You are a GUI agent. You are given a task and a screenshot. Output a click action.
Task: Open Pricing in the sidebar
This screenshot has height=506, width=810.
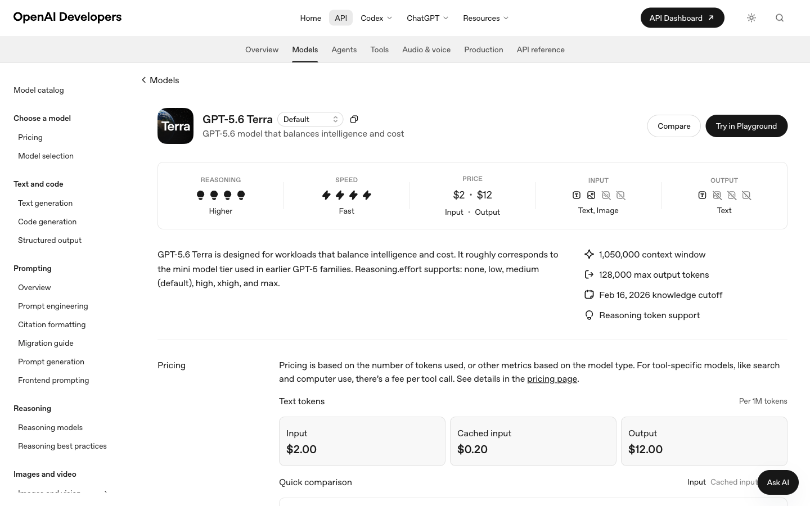click(30, 137)
